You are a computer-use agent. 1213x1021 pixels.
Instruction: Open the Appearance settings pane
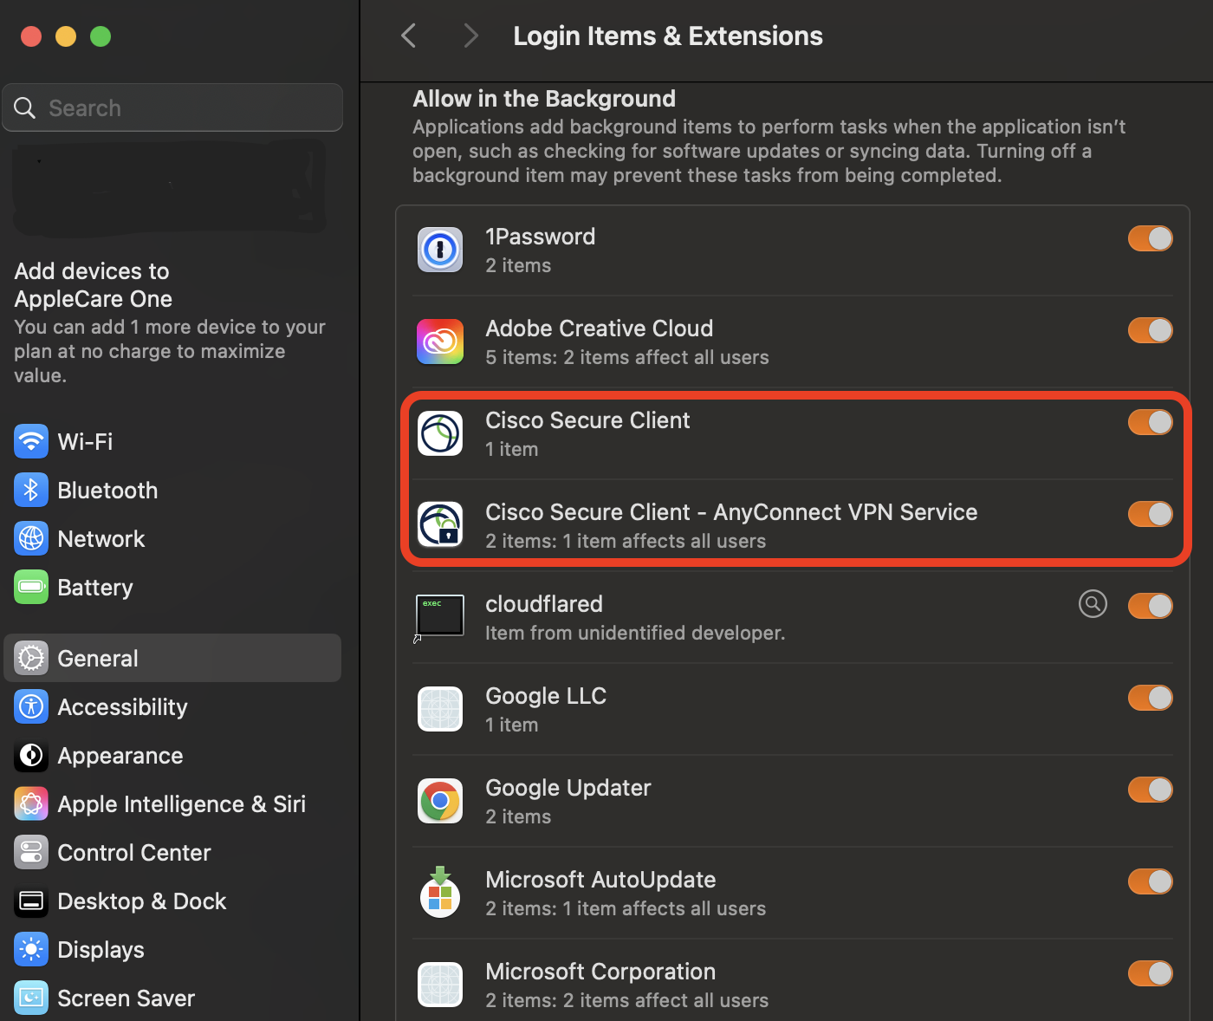[172, 755]
